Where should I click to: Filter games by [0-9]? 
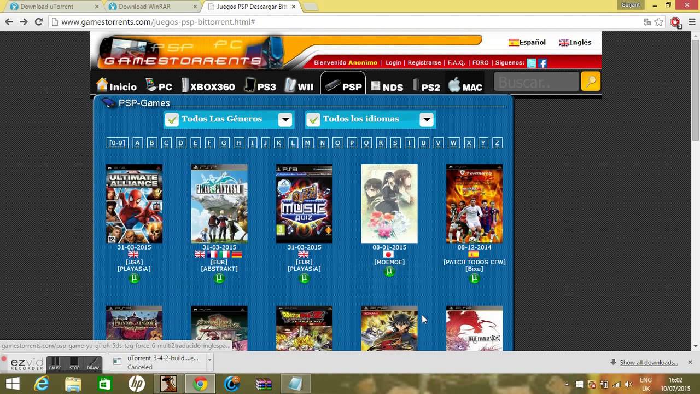116,143
